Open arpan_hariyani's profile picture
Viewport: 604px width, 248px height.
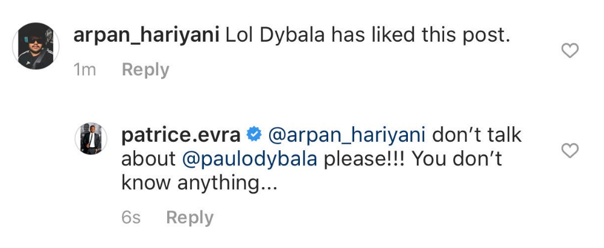[x=36, y=46]
